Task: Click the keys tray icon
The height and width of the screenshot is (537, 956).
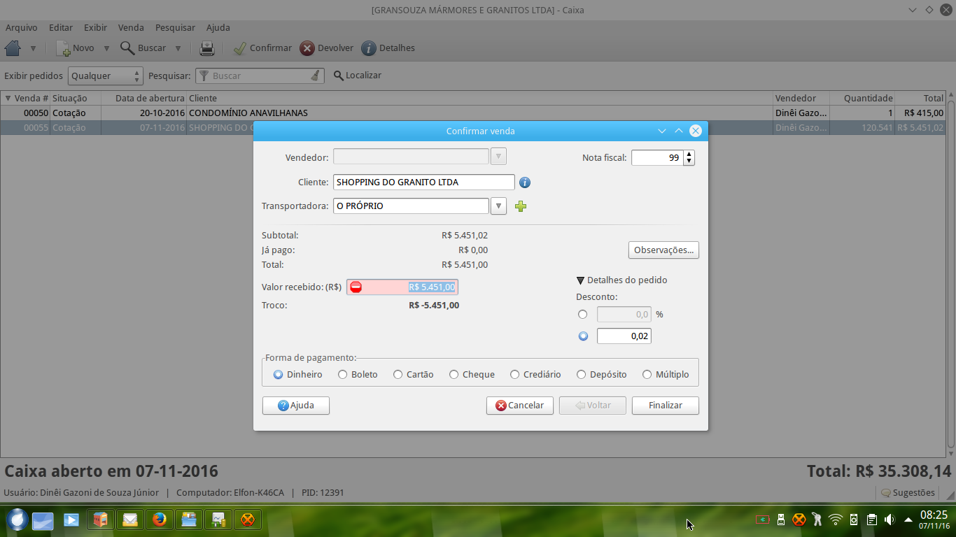Action: click(817, 520)
